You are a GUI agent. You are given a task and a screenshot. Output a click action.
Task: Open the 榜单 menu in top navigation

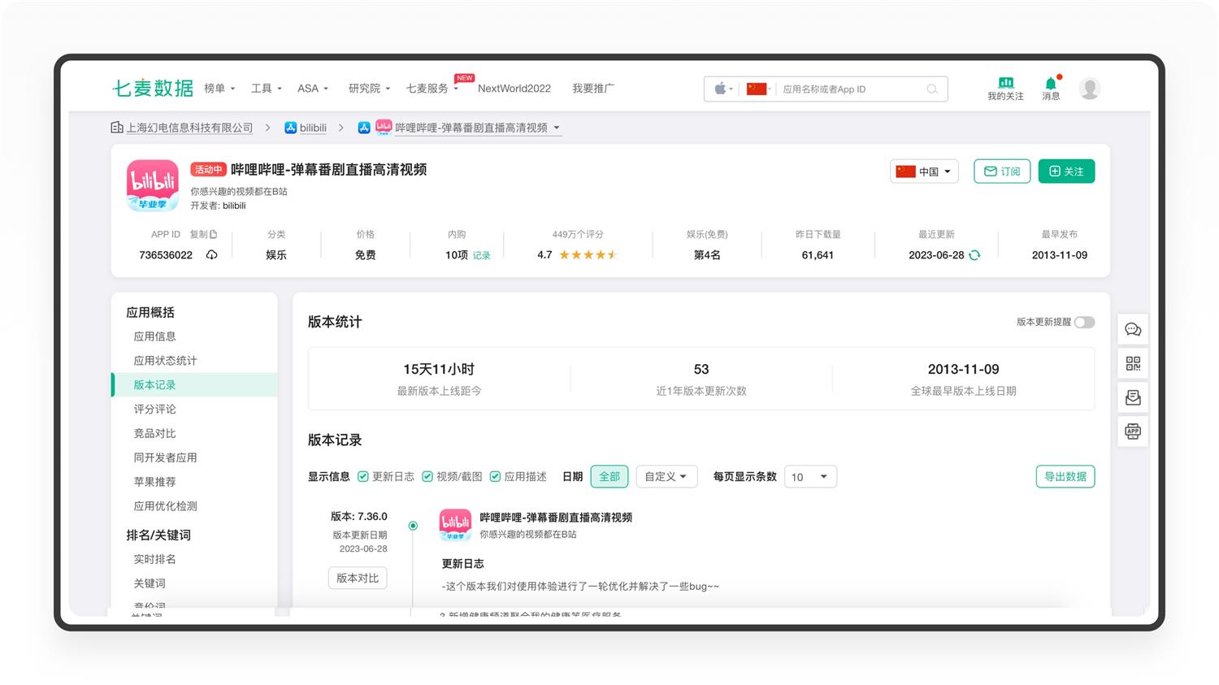point(219,89)
